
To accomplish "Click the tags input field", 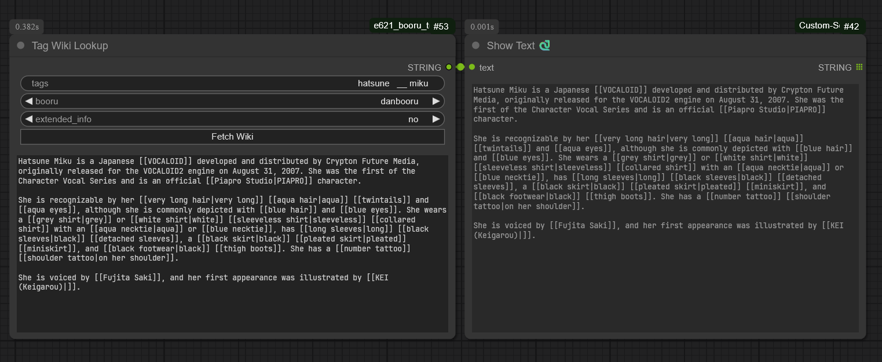I will pos(232,83).
